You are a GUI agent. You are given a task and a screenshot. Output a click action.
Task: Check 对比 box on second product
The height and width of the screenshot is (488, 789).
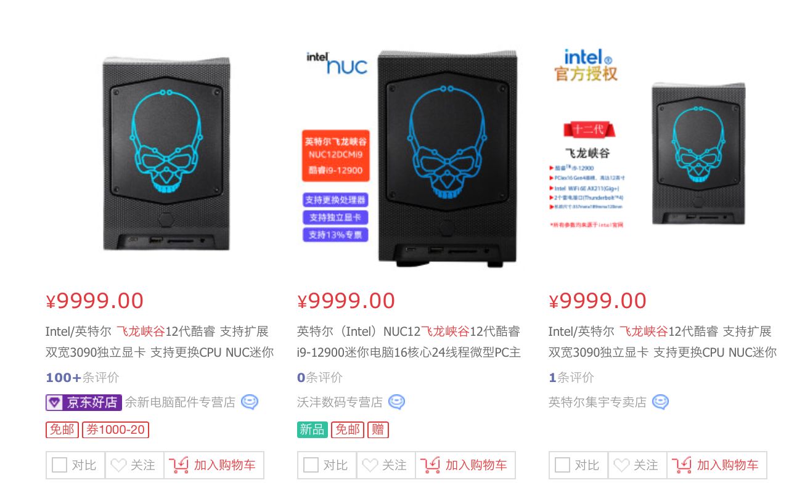(x=311, y=465)
